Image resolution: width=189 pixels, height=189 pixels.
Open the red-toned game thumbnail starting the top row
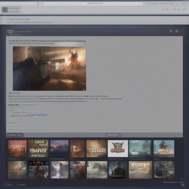click(17, 148)
